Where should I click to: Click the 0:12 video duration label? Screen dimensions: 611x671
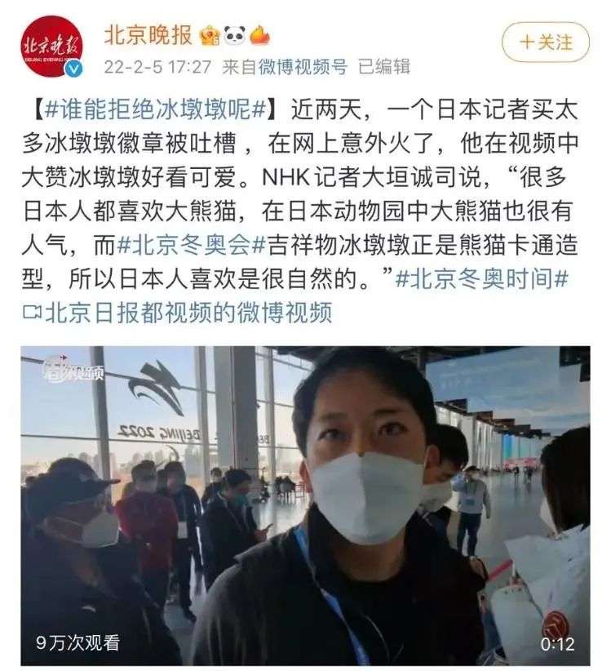click(557, 643)
